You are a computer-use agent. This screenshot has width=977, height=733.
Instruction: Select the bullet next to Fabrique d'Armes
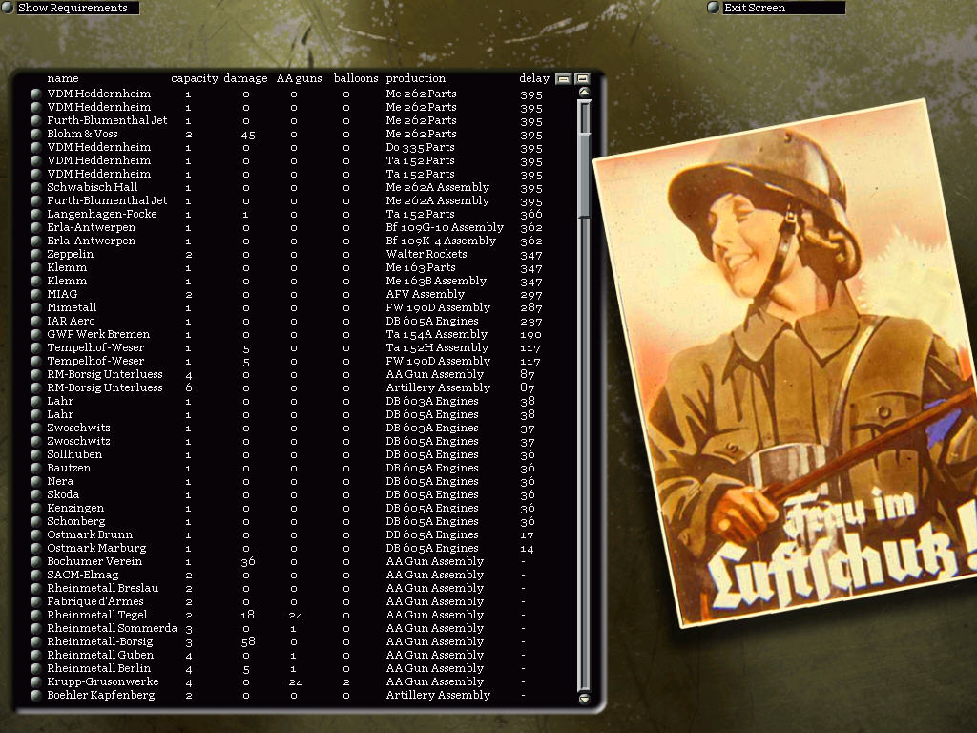point(36,602)
